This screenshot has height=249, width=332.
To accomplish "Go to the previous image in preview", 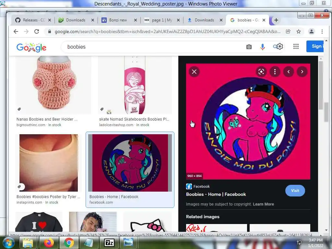I will pos(288,72).
